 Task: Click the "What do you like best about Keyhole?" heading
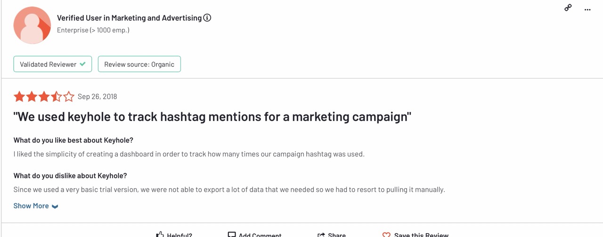pos(73,140)
